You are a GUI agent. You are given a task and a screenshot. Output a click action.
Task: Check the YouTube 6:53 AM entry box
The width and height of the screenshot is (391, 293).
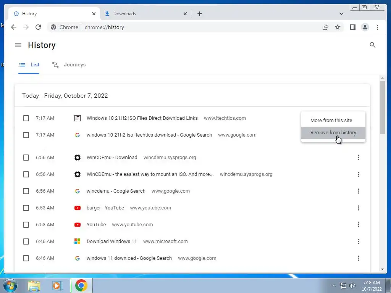point(26,225)
